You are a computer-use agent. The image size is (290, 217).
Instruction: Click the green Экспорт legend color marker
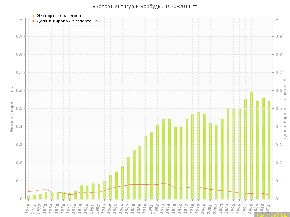tap(33, 16)
